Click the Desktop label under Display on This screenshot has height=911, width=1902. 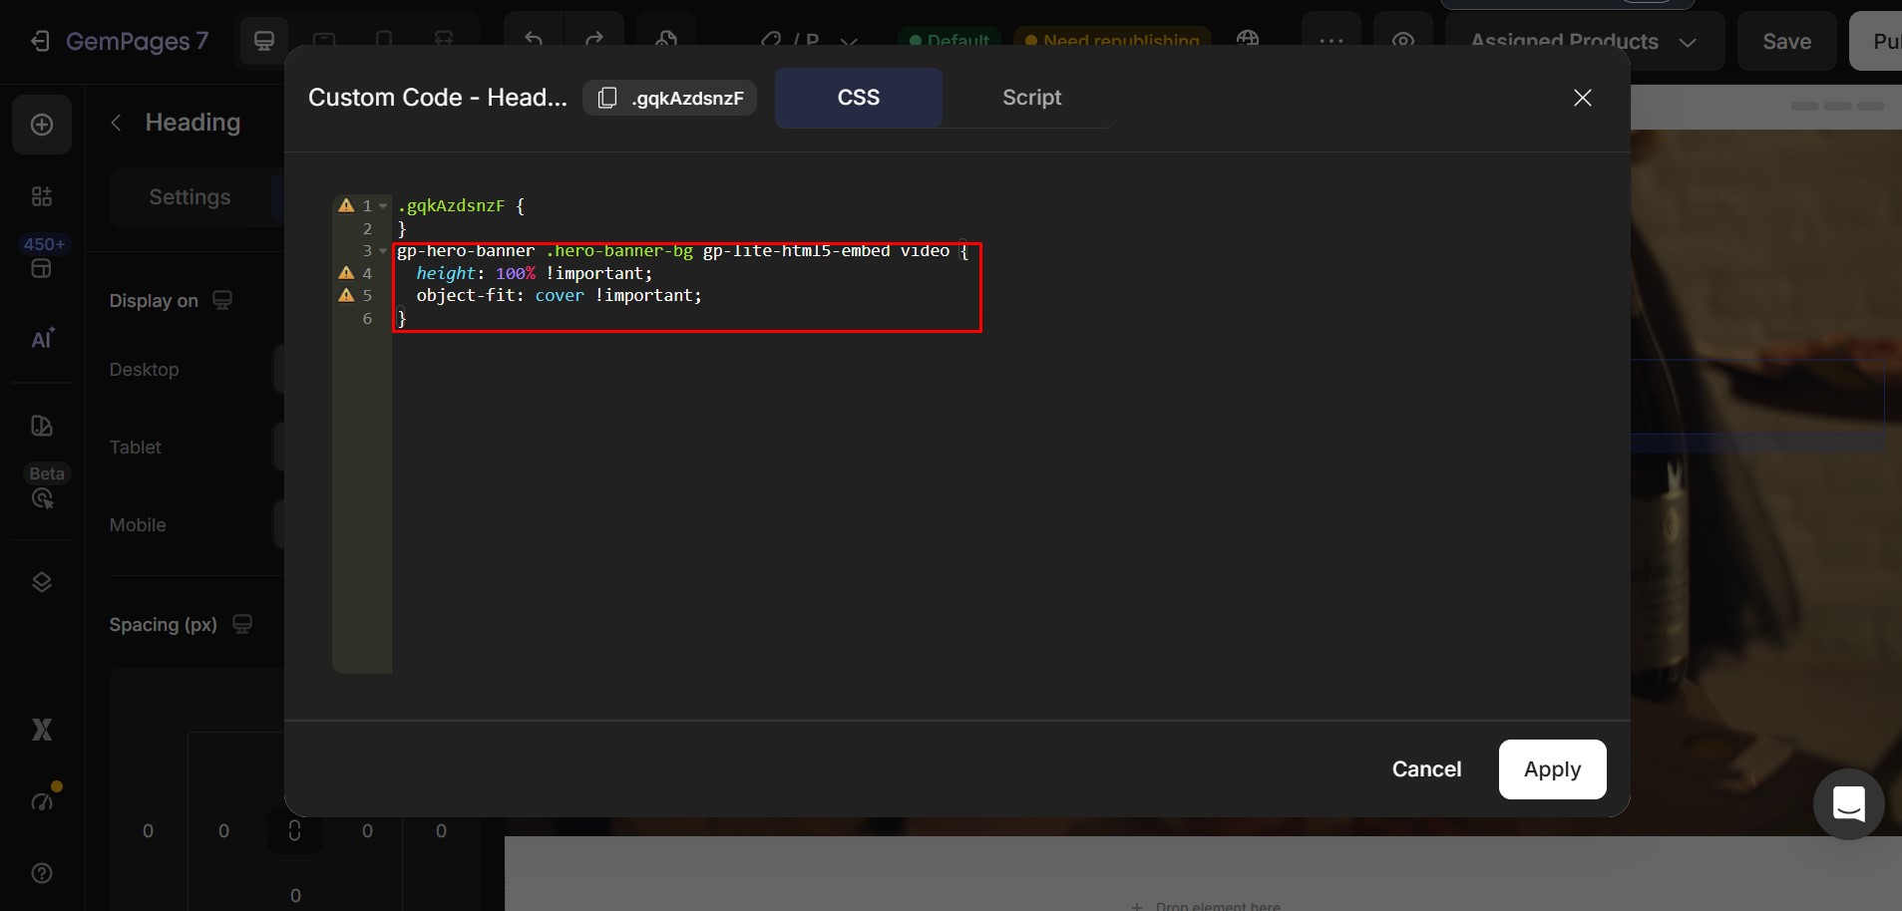coord(145,370)
